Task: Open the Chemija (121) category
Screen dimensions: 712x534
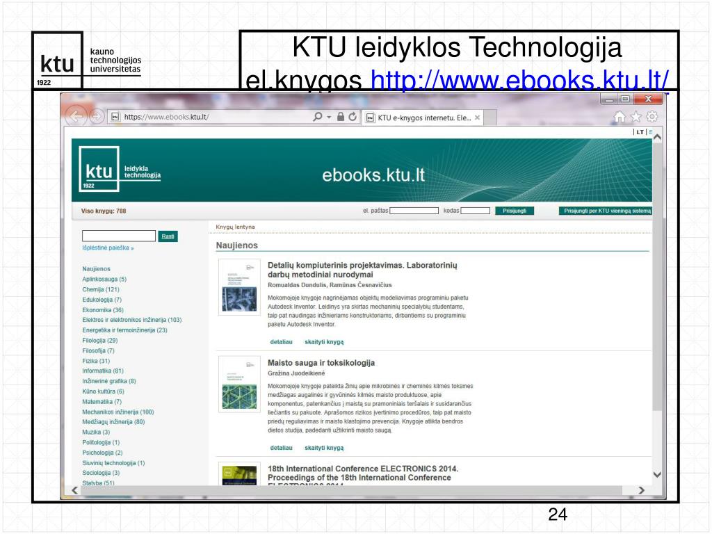Action: (101, 289)
